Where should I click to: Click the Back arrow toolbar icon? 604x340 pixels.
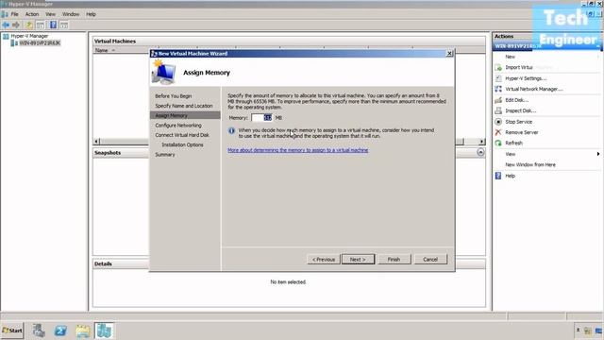[6, 25]
